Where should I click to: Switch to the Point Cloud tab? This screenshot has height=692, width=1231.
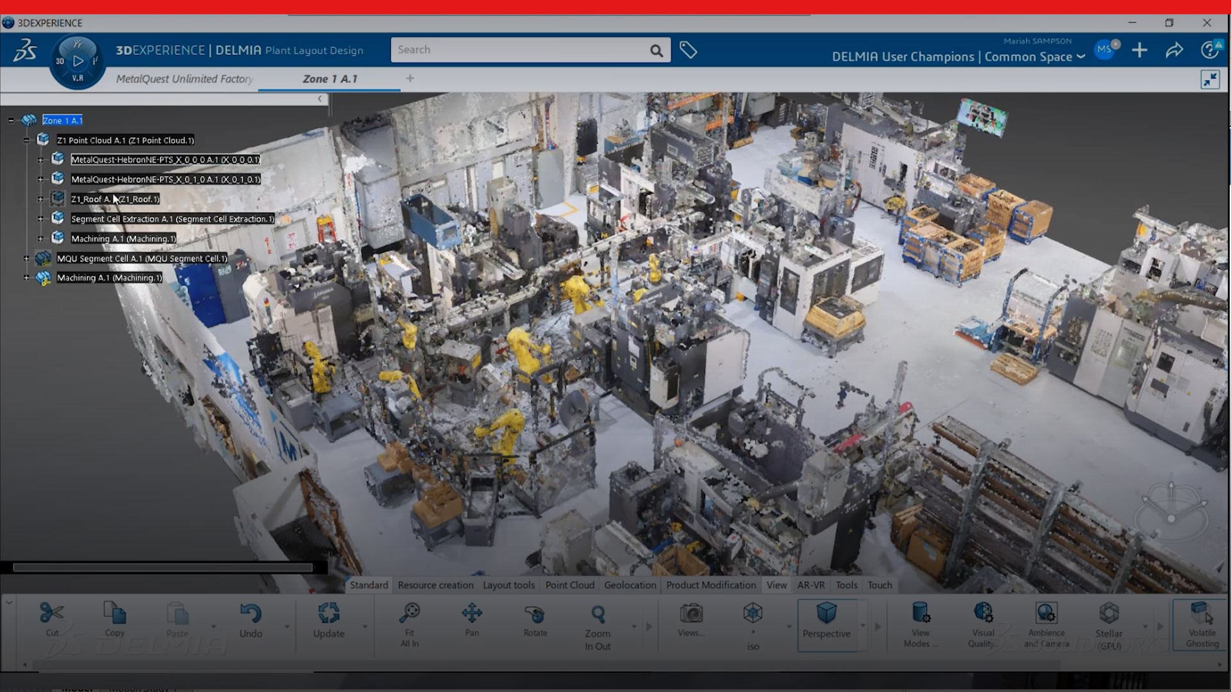[x=569, y=585]
